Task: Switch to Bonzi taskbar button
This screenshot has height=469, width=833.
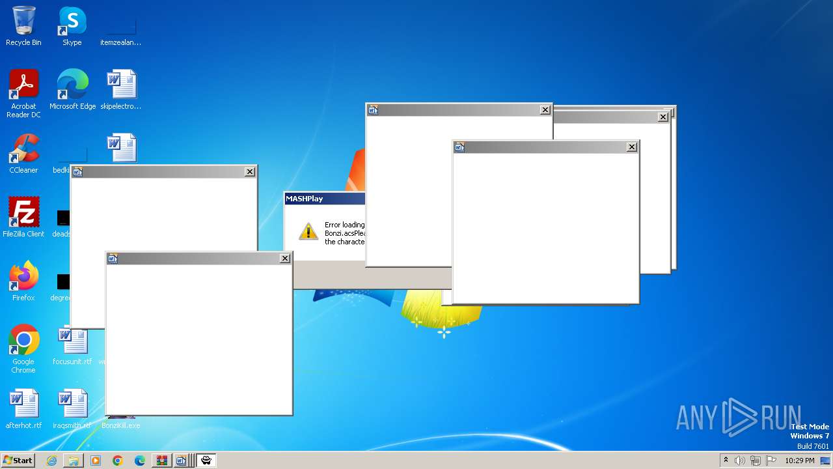Action: click(206, 461)
